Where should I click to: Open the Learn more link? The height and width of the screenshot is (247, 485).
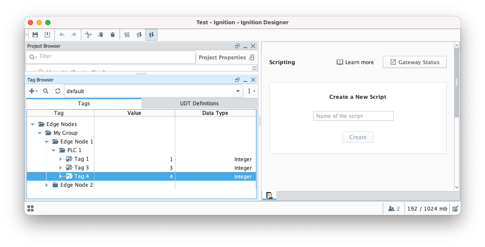(355, 62)
